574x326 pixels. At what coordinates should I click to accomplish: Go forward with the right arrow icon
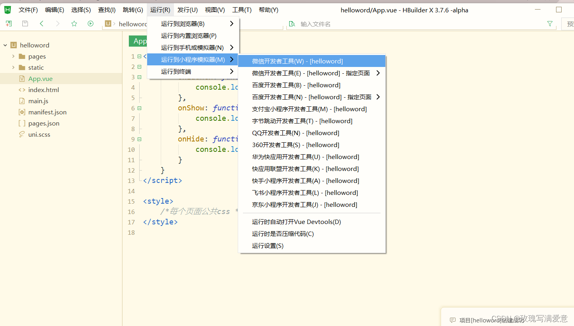58,24
